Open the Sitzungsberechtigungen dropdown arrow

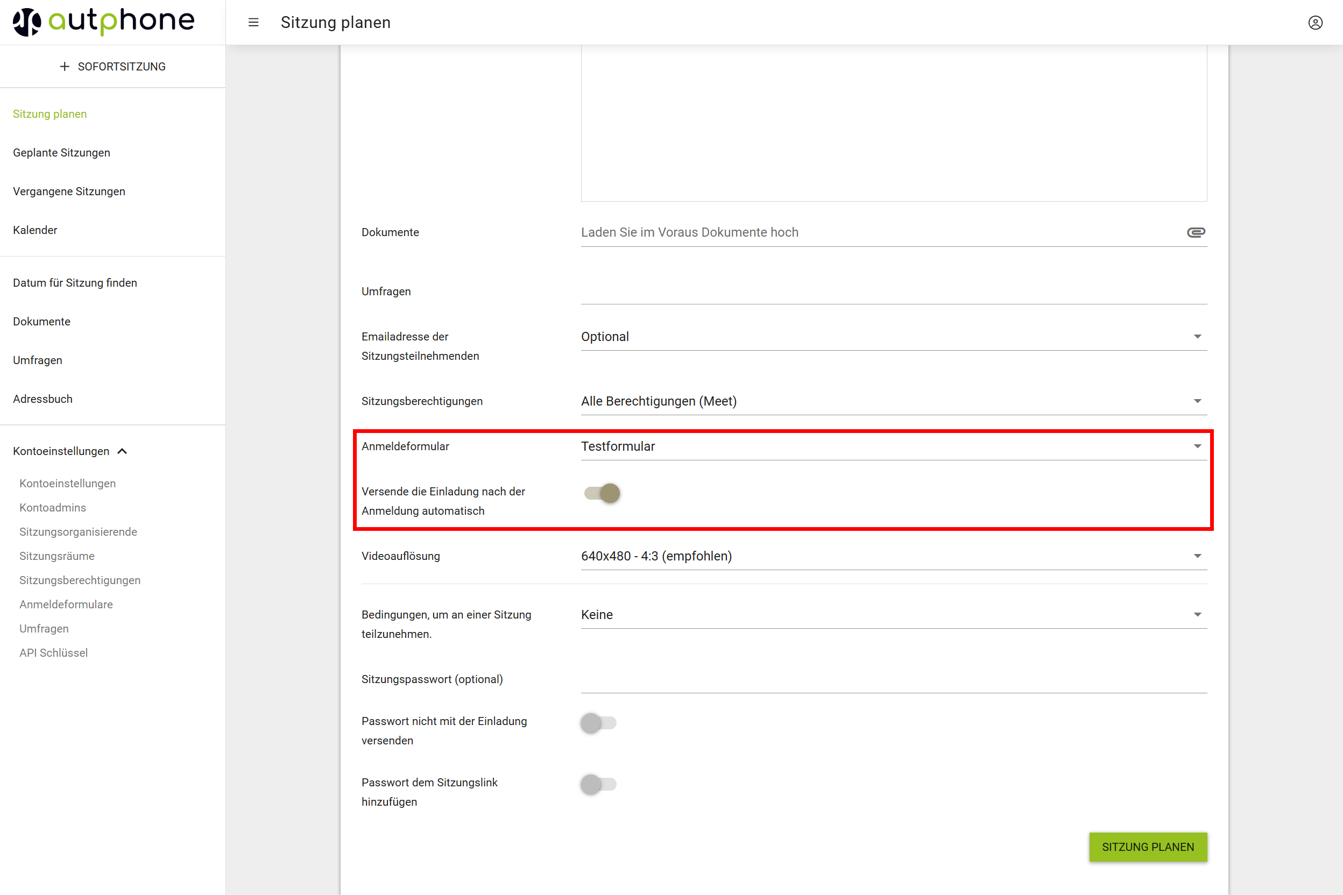tap(1197, 401)
